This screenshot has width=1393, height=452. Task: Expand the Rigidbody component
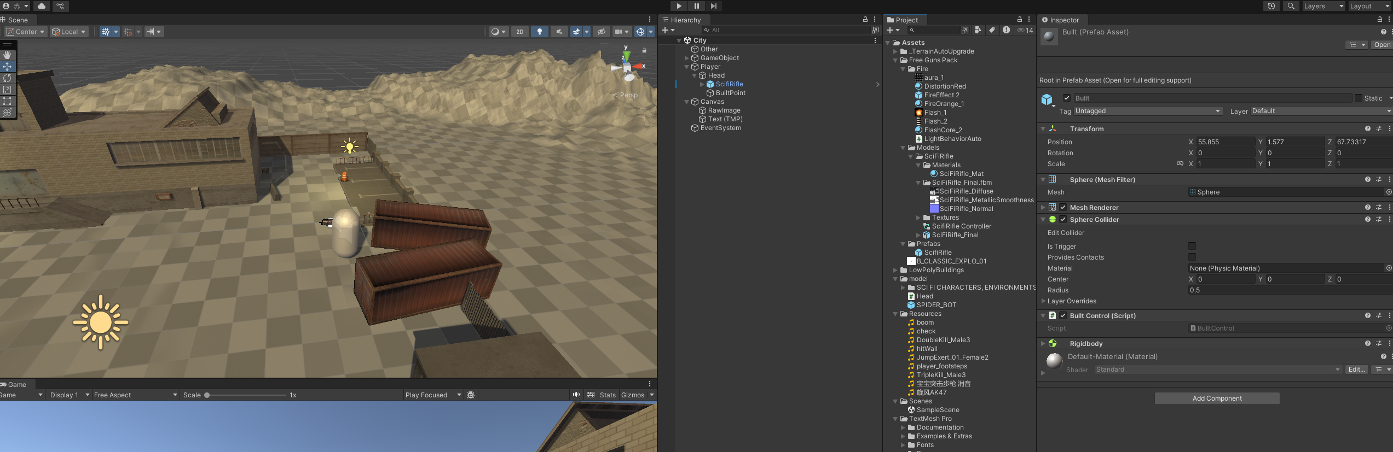(1043, 344)
